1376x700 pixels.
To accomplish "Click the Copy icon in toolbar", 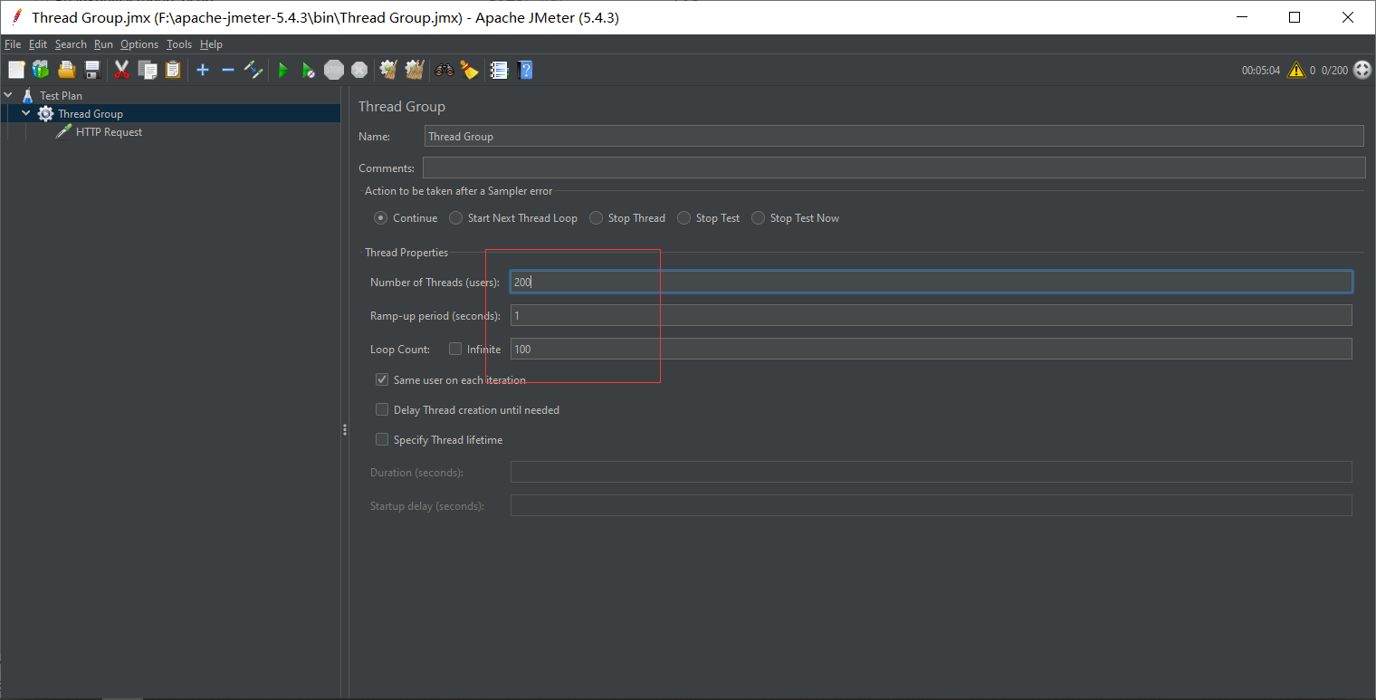I will pyautogui.click(x=148, y=70).
